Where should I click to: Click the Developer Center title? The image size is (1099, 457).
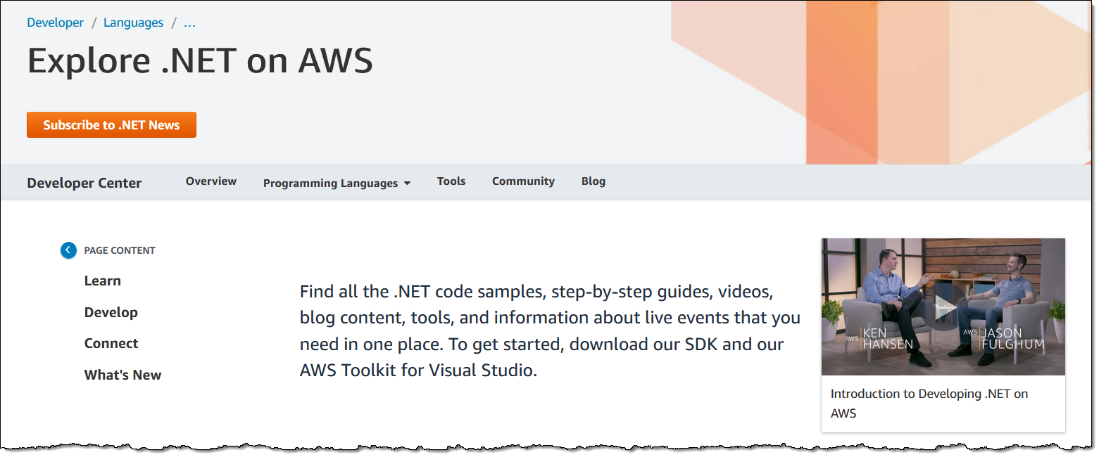(84, 183)
